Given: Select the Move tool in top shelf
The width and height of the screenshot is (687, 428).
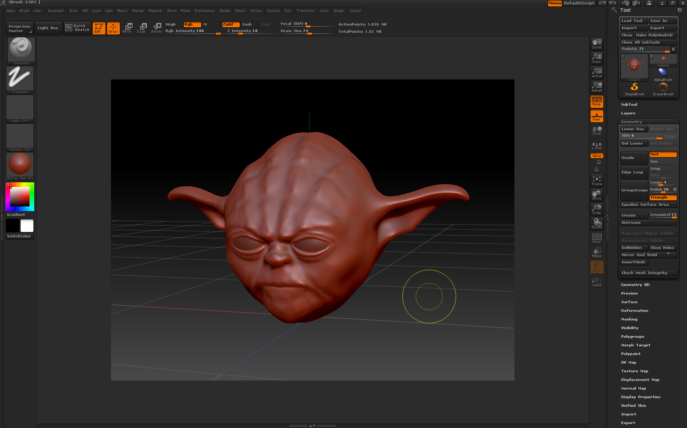Looking at the screenshot, I should (x=127, y=28).
